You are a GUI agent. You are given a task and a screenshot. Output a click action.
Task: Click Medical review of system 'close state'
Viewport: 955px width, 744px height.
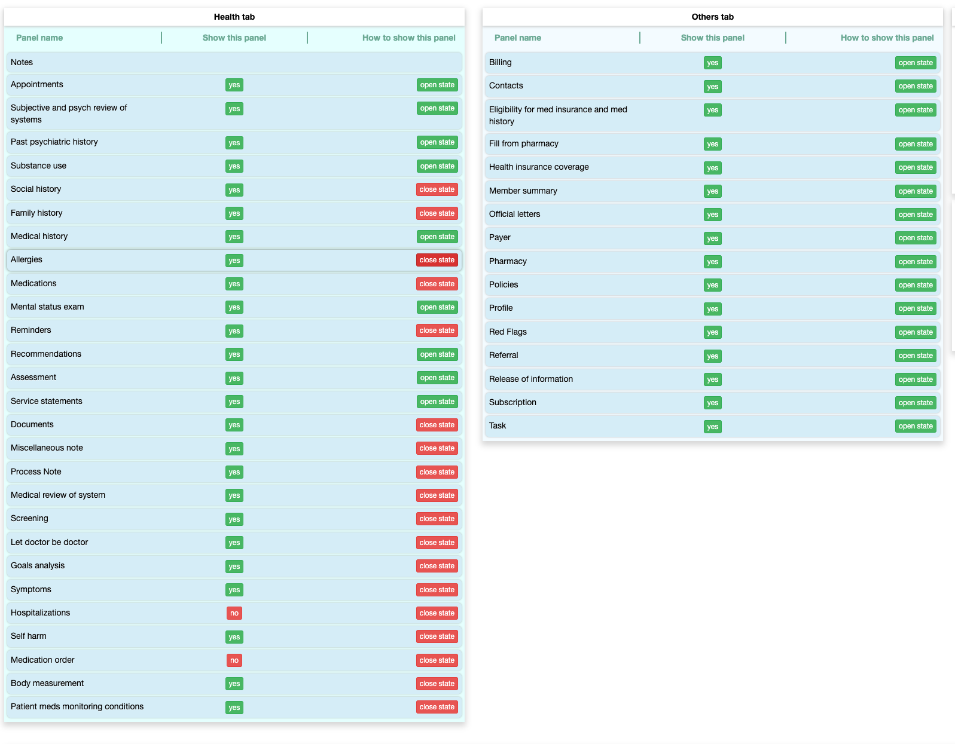coord(437,495)
